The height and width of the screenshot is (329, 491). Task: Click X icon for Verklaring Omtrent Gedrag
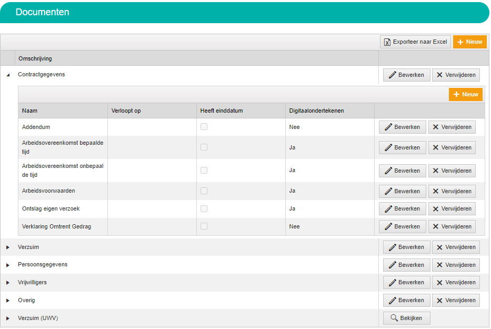click(435, 226)
